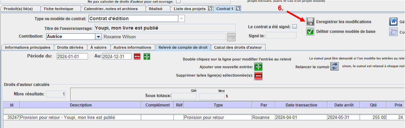Open the À valoirs sub-tab
The width and height of the screenshot is (405, 128).
click(x=98, y=47)
